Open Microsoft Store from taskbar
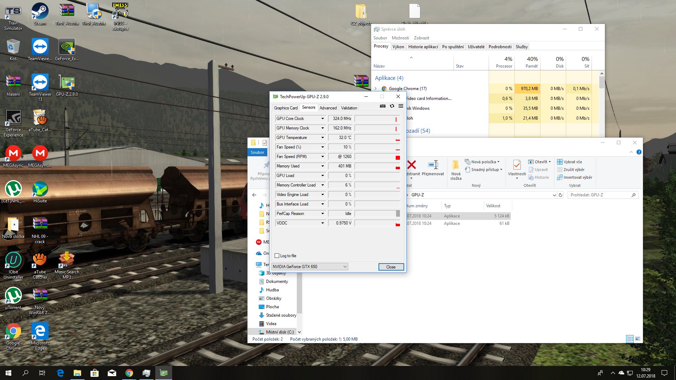 click(x=94, y=373)
